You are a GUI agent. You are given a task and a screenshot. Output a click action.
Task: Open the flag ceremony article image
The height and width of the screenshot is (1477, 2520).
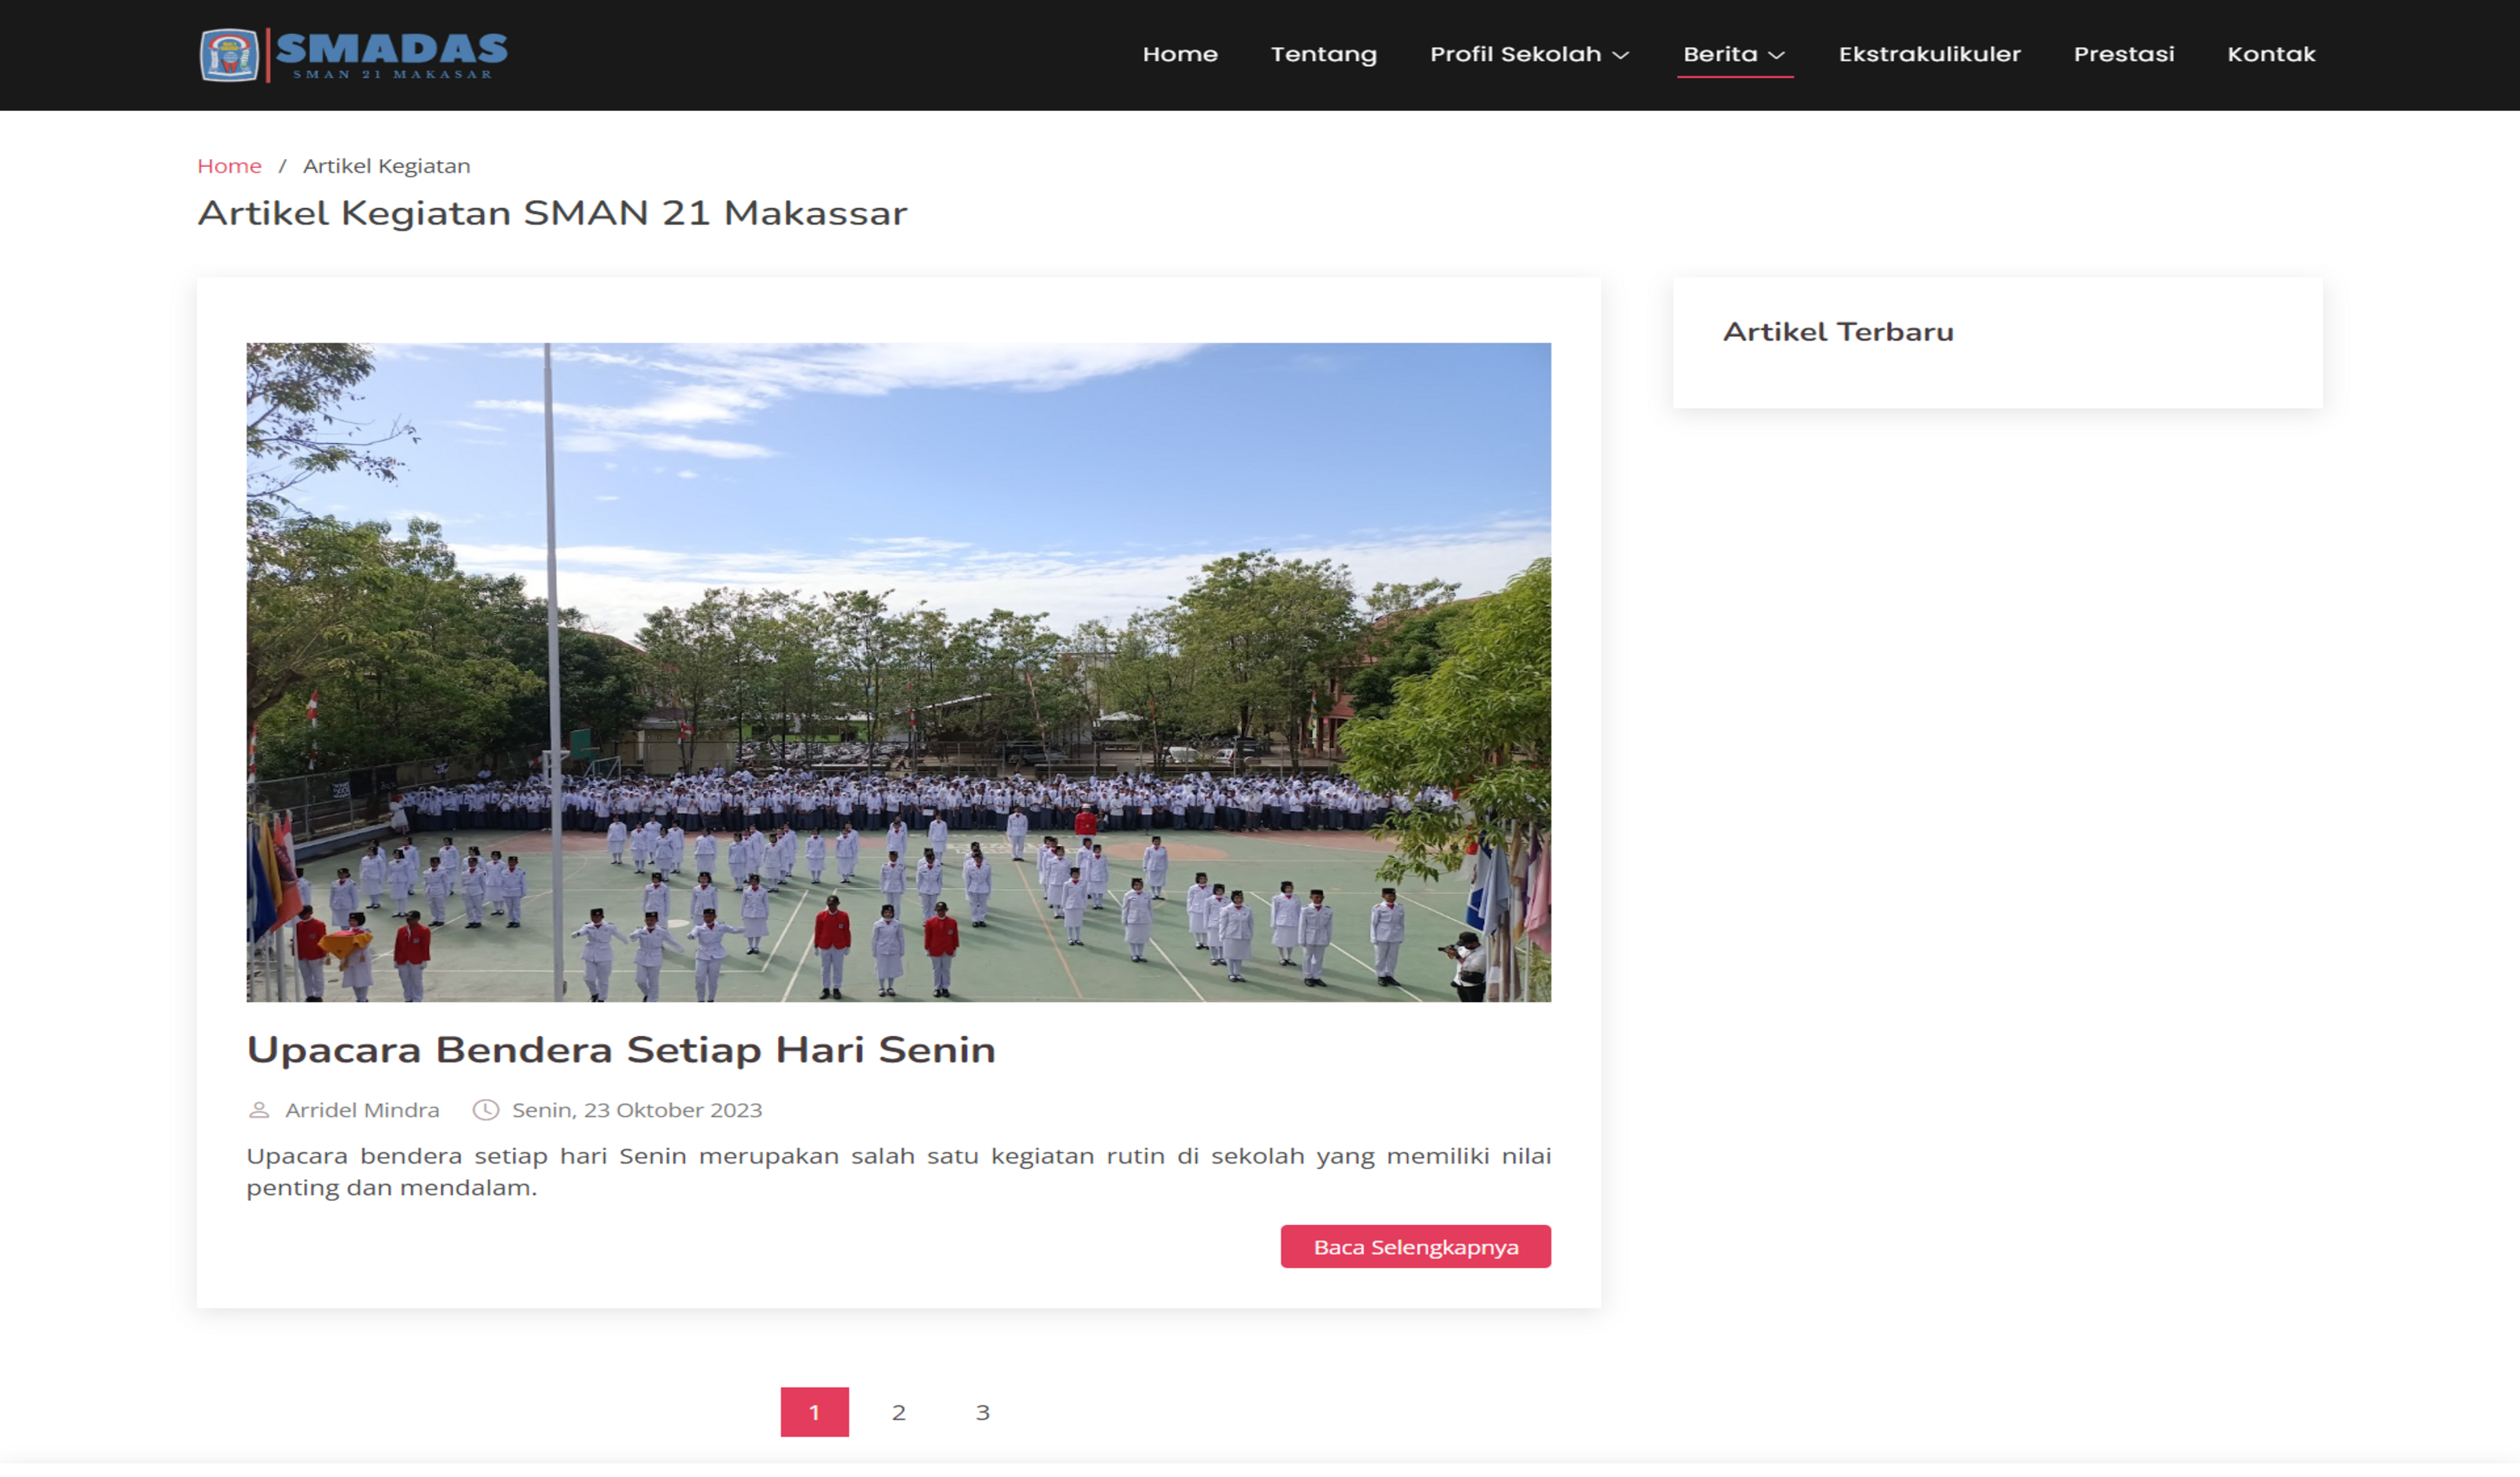(898, 672)
